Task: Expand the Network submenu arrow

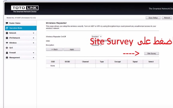Action: coord(33,33)
